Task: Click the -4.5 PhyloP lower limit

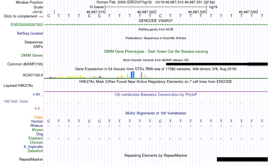Action: click(x=37, y=109)
